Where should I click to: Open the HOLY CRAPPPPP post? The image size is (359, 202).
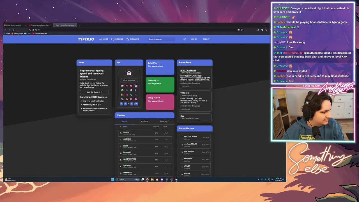(188, 71)
